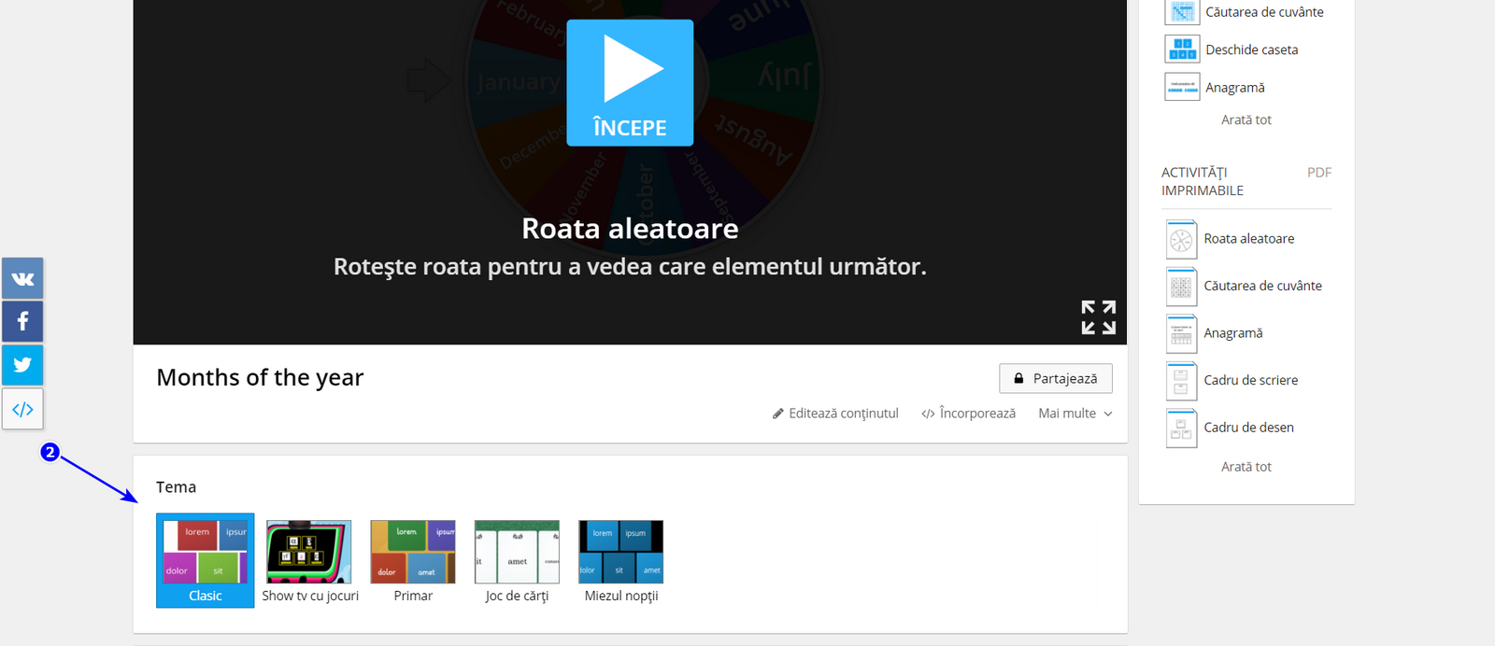Select the Primar theme
1495x646 pixels.
coord(413,561)
